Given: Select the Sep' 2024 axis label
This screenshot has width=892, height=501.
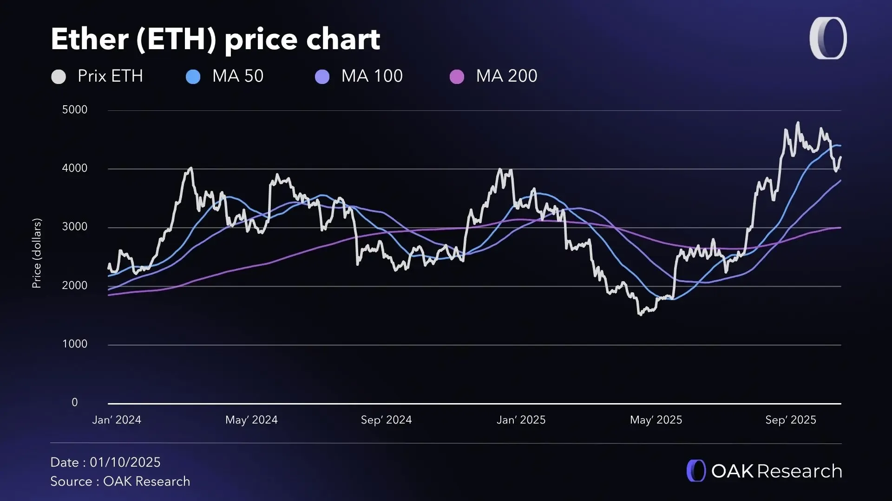Looking at the screenshot, I should tap(386, 420).
